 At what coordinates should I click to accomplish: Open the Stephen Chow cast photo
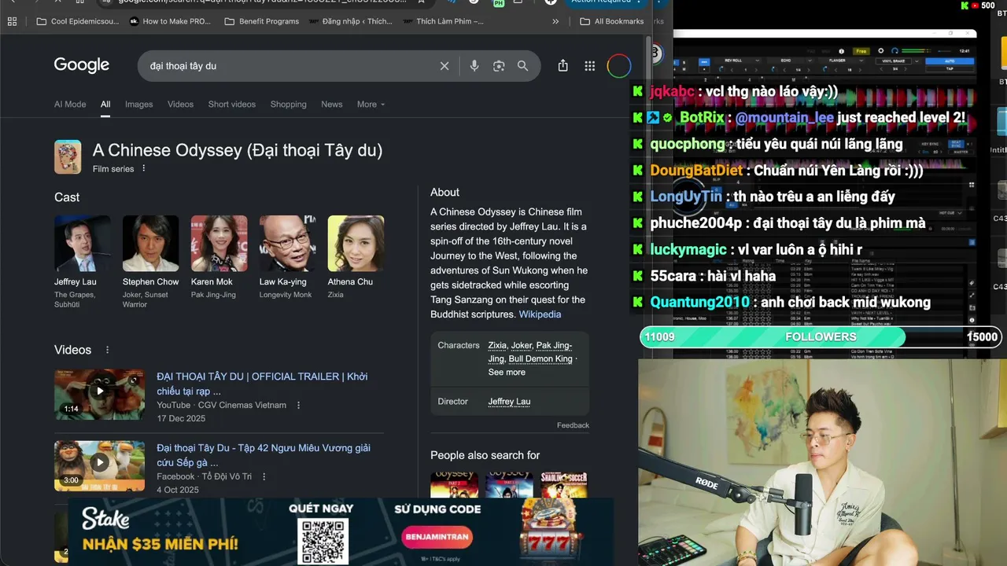(x=151, y=244)
